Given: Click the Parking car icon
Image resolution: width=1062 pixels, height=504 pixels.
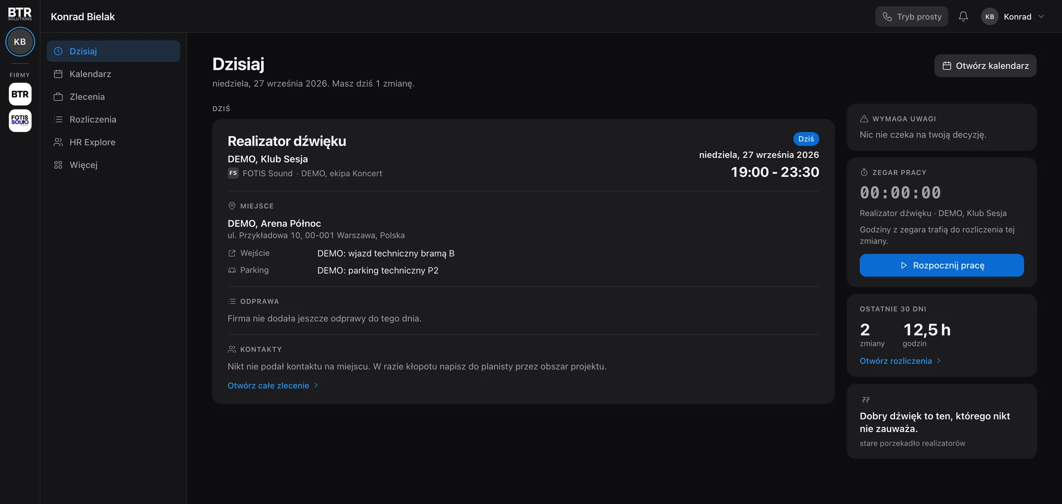Looking at the screenshot, I should 232,270.
